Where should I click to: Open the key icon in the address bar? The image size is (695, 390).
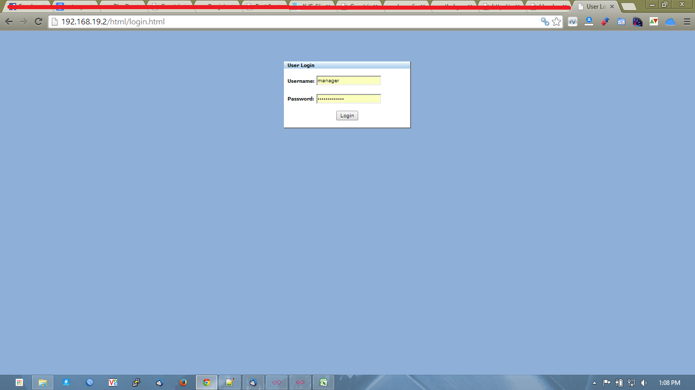544,21
